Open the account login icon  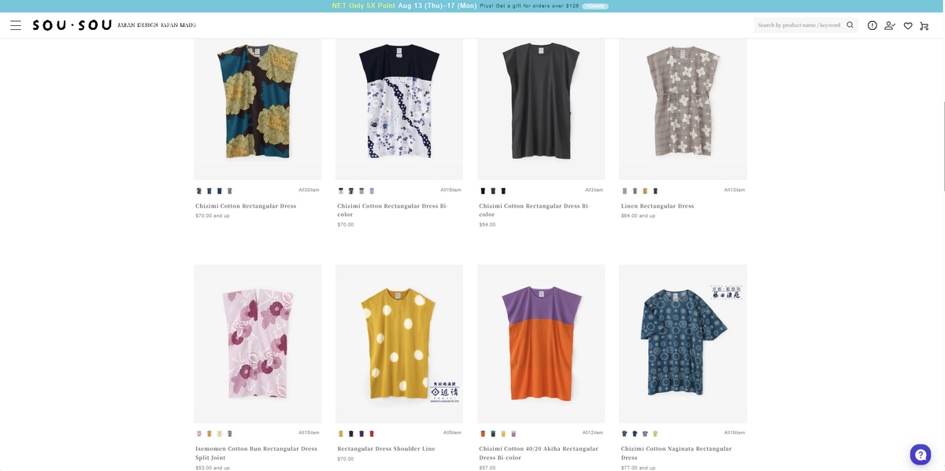[x=890, y=25]
